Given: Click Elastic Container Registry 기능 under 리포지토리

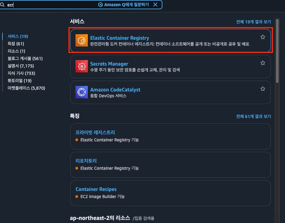Looking at the screenshot, I should pyautogui.click(x=109, y=168).
